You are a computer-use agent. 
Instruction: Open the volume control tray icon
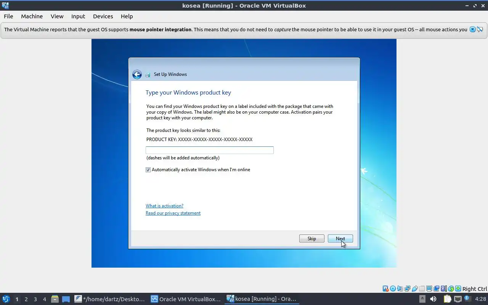[433, 299]
